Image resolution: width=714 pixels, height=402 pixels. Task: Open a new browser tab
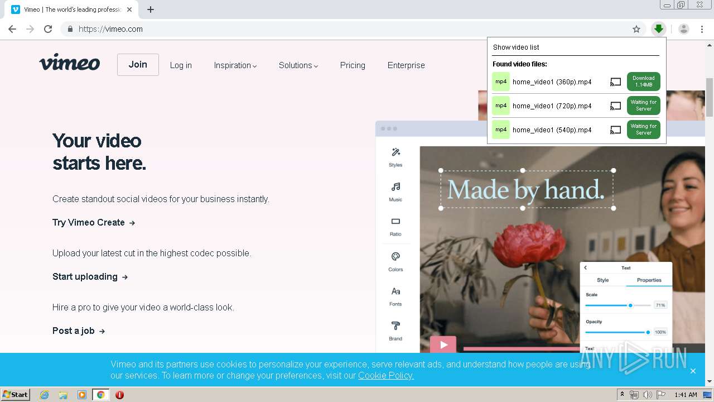[151, 9]
